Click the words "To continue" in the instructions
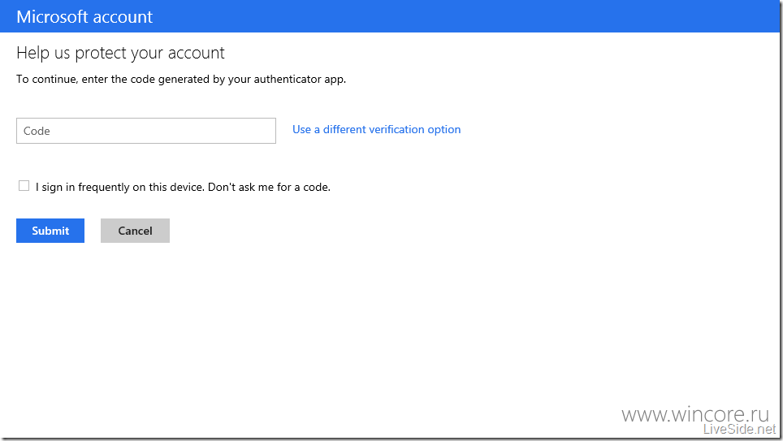 point(47,80)
